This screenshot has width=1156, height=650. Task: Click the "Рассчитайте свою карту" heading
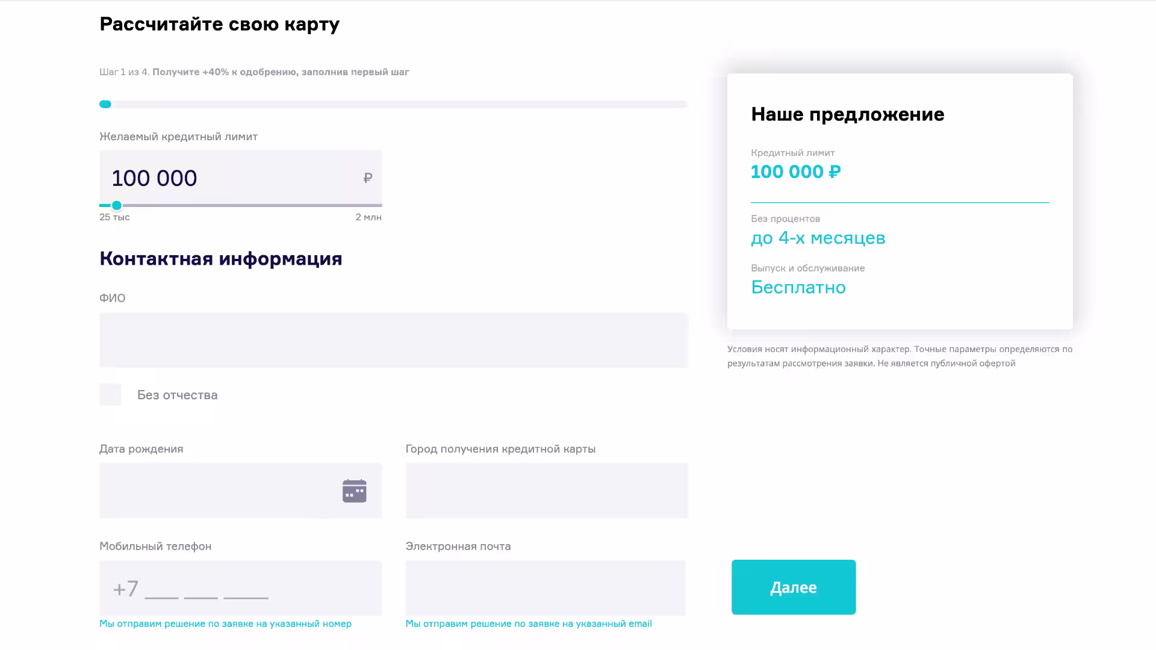(x=220, y=24)
